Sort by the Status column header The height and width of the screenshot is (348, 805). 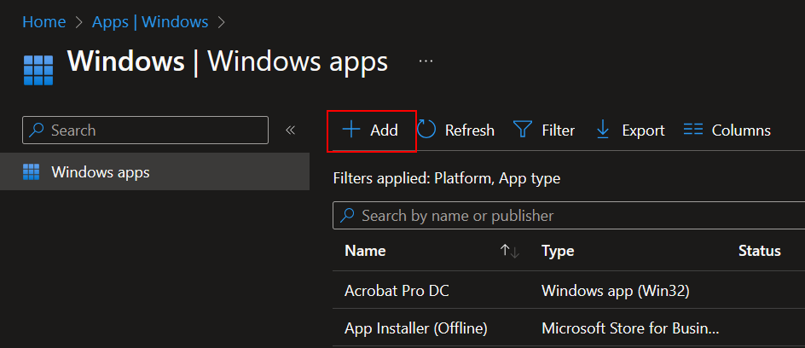[x=759, y=251]
